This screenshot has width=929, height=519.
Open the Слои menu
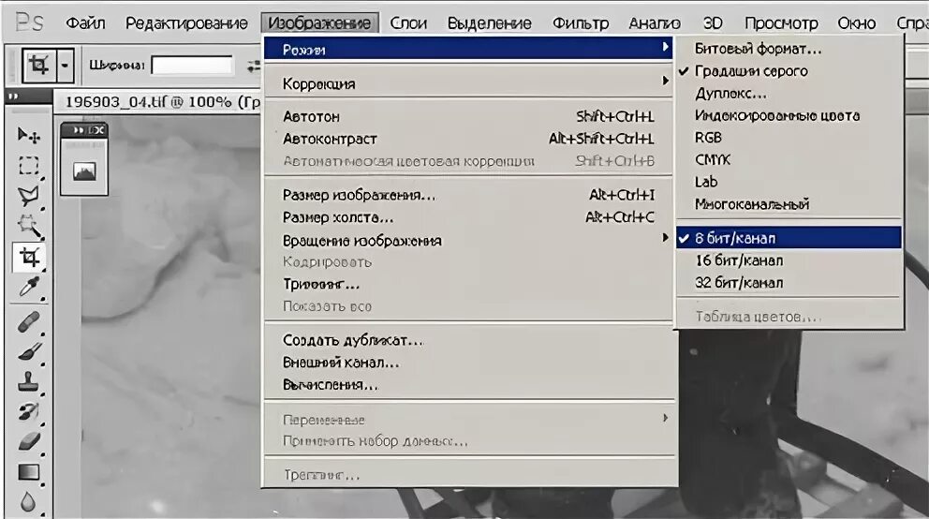point(408,23)
